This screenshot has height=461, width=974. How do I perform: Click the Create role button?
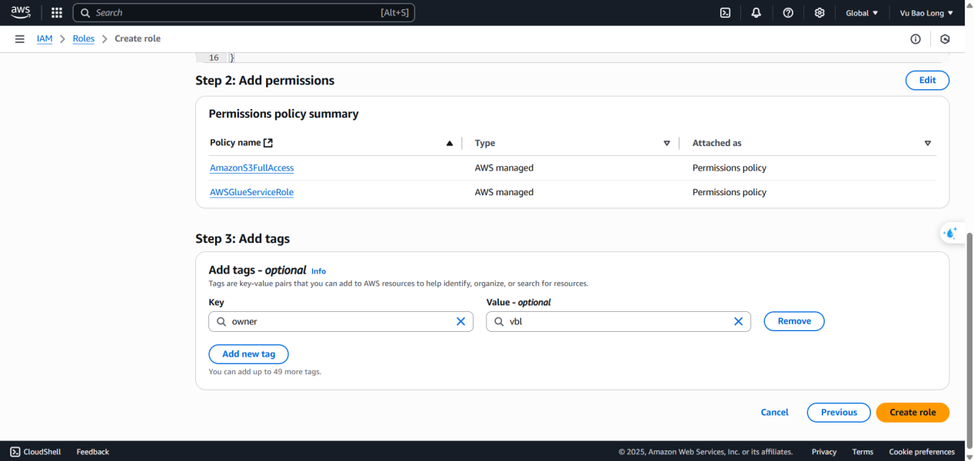click(x=913, y=413)
